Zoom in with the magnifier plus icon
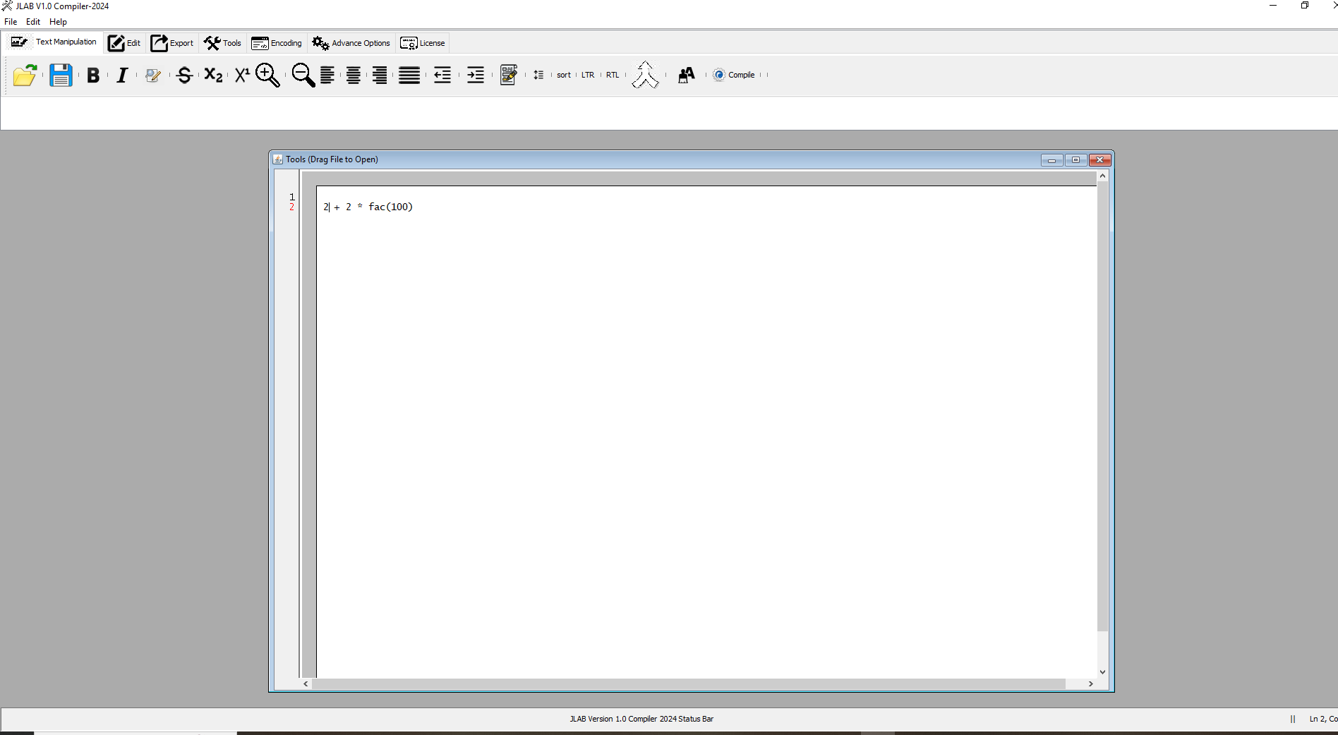Screen dimensions: 1338x735 coord(267,75)
